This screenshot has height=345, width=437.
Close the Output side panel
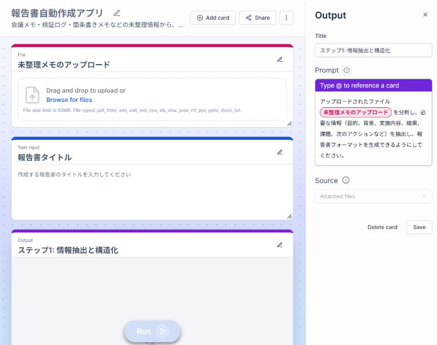point(425,15)
